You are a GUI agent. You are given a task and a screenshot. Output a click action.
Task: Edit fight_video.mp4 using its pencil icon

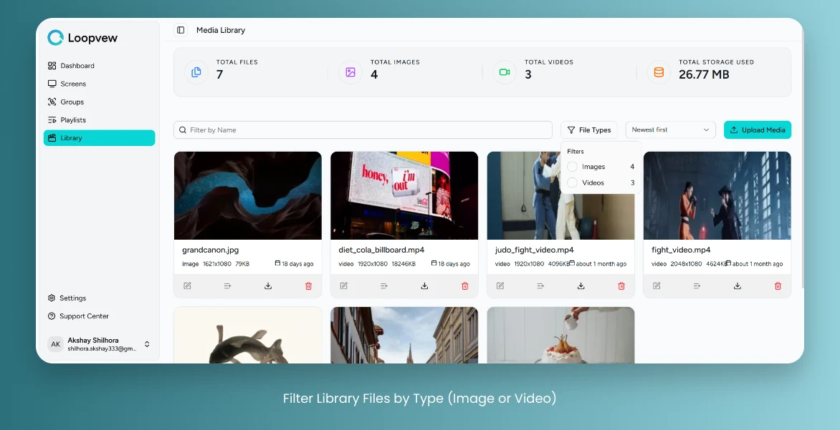[657, 285]
